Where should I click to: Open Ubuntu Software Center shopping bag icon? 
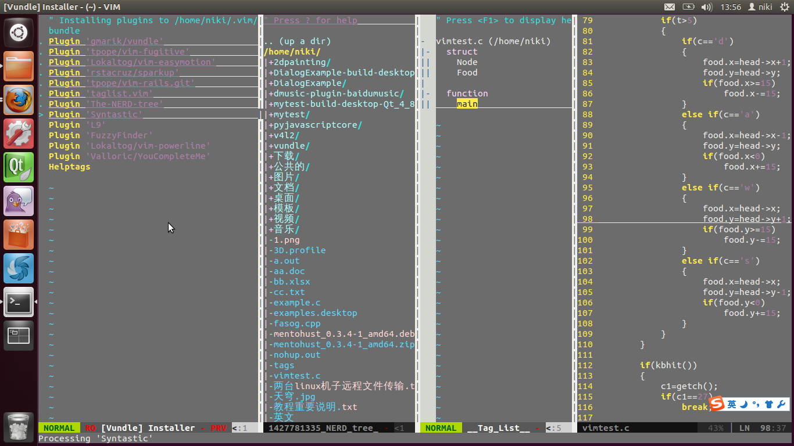19,235
